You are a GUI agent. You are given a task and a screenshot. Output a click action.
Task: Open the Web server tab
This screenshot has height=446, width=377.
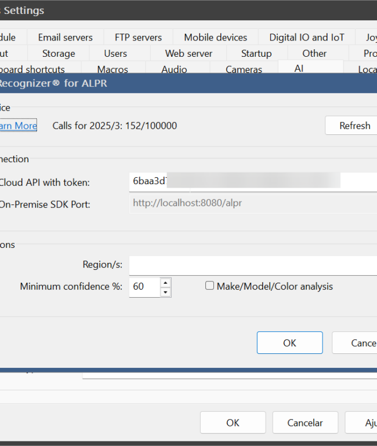188,53
